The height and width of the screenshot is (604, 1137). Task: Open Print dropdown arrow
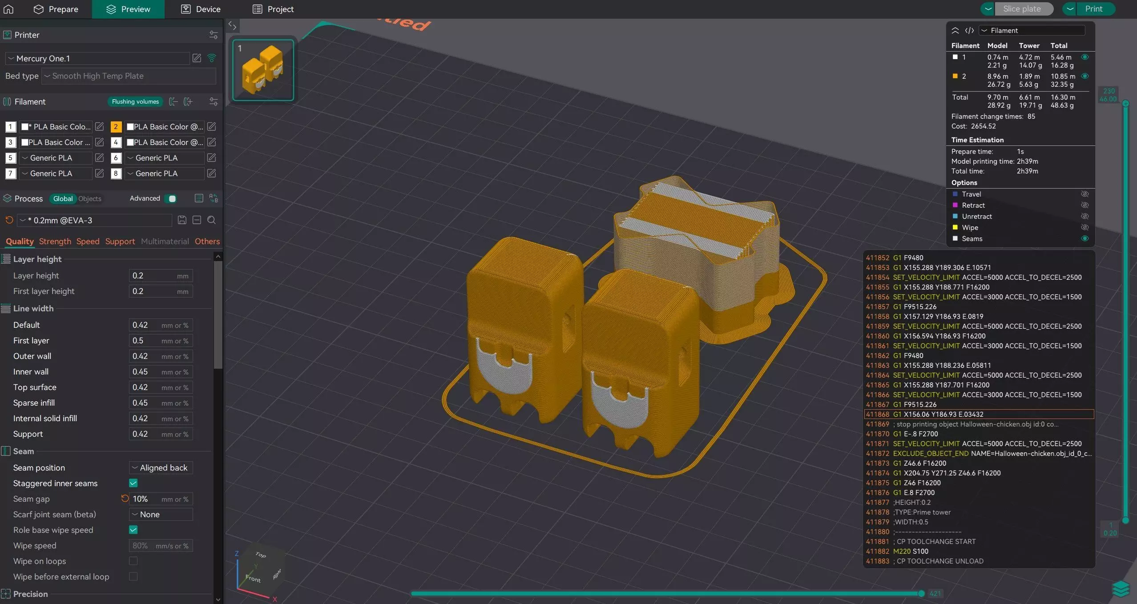[1070, 9]
